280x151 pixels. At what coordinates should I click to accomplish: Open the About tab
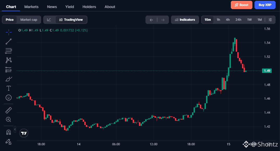click(110, 7)
